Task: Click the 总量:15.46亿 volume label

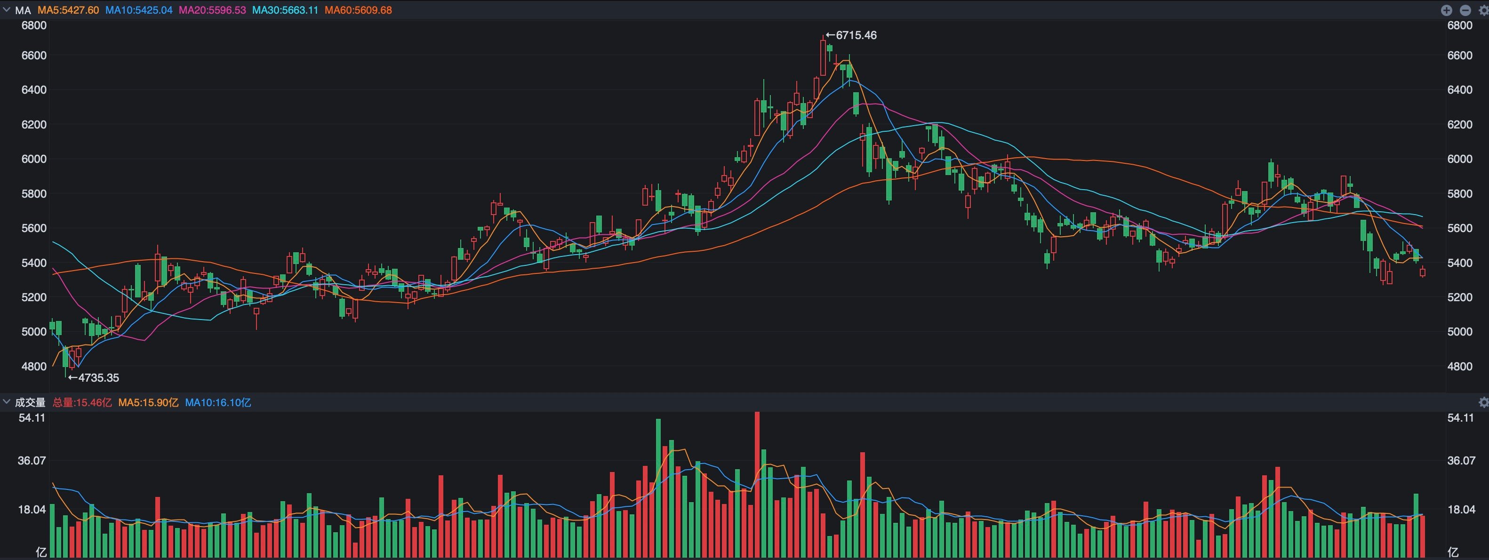Action: (82, 402)
